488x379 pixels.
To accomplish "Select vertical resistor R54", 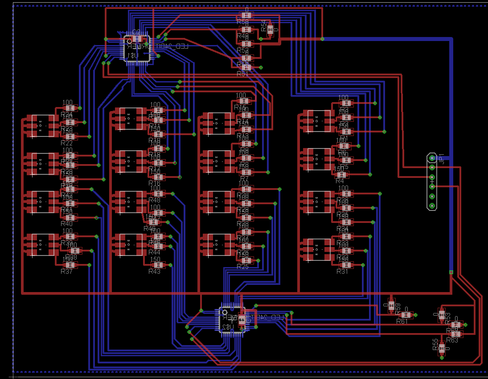I will [270, 29].
